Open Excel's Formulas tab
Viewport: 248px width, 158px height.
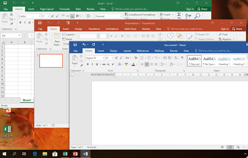pyautogui.click(x=65, y=9)
